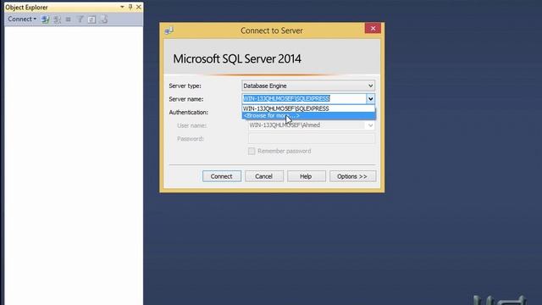The height and width of the screenshot is (305, 542).
Task: Click the Connect to Server dialog title icon
Action: pyautogui.click(x=169, y=30)
